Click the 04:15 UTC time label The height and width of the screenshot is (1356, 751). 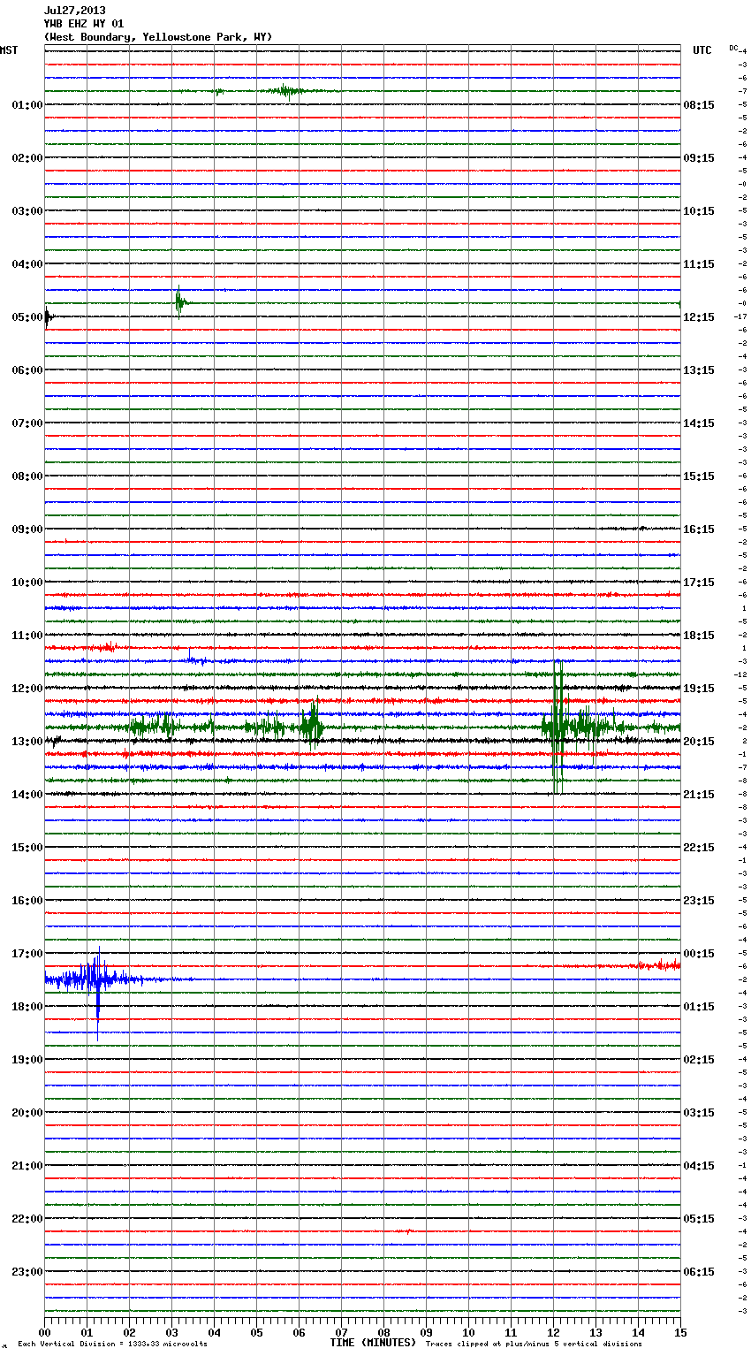[x=699, y=1166]
